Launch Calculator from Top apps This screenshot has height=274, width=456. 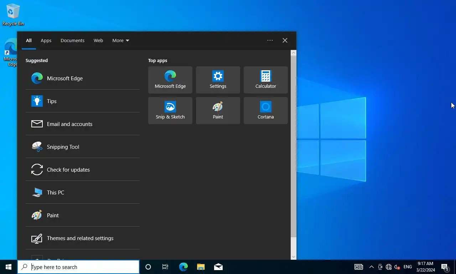266,80
